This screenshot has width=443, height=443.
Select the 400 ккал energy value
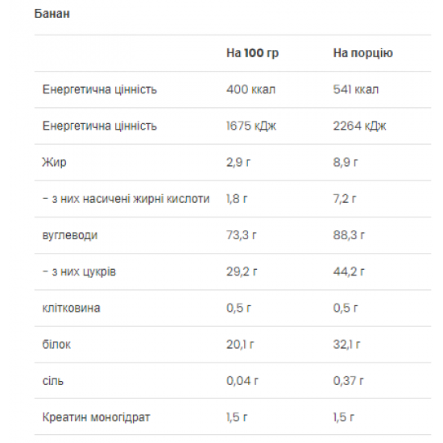(x=250, y=89)
